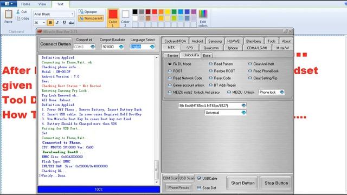Click the Paste icon in Paint

coord(9,15)
